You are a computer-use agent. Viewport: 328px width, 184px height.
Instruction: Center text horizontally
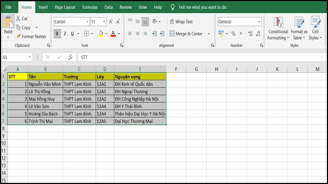pos(138,34)
